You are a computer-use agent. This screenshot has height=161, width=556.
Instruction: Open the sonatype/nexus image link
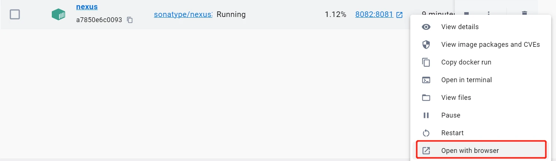pyautogui.click(x=183, y=14)
